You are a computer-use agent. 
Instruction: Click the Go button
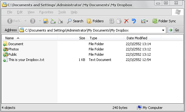pyautogui.click(x=174, y=30)
